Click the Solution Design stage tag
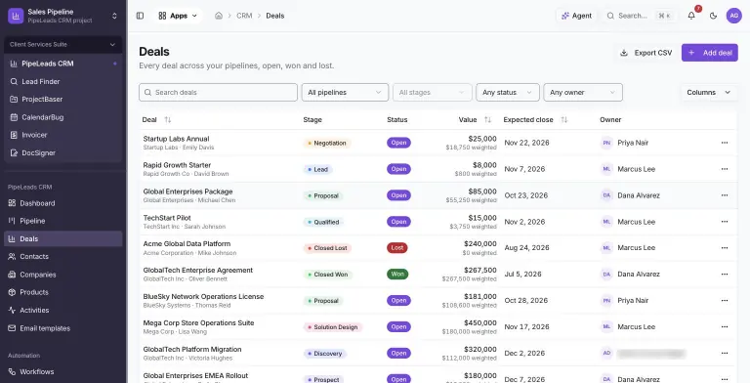 click(x=332, y=327)
